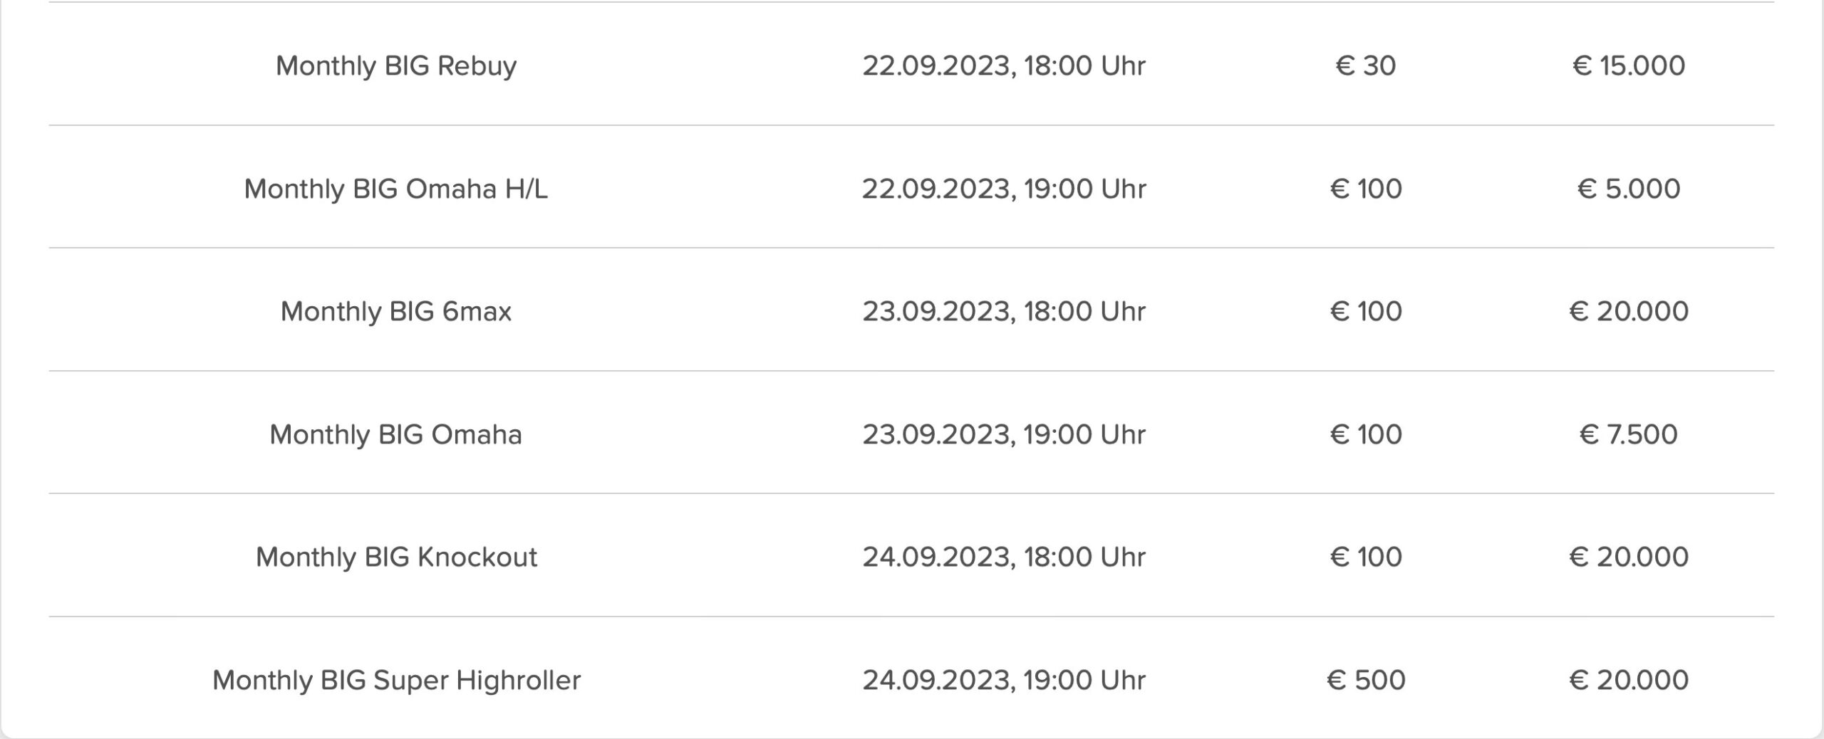Click the 22.09.2023, 18:00 Uhr date
This screenshot has width=1824, height=739.
pyautogui.click(x=1004, y=65)
